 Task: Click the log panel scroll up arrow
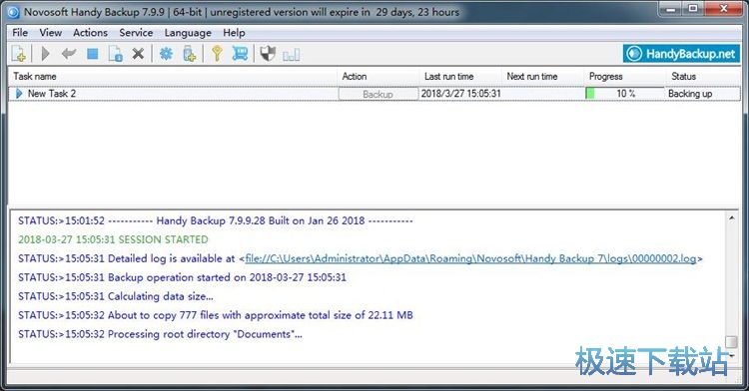pyautogui.click(x=731, y=217)
